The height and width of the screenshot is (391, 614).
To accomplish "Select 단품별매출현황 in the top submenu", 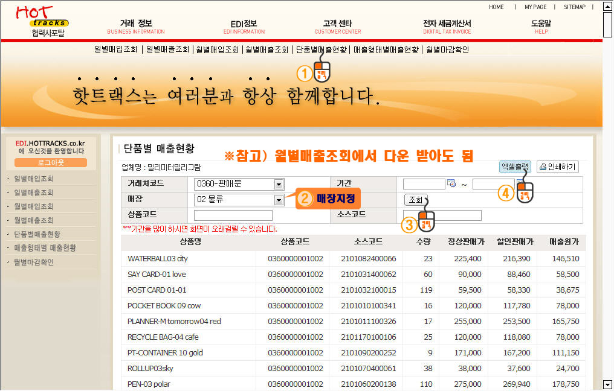I will [x=322, y=49].
